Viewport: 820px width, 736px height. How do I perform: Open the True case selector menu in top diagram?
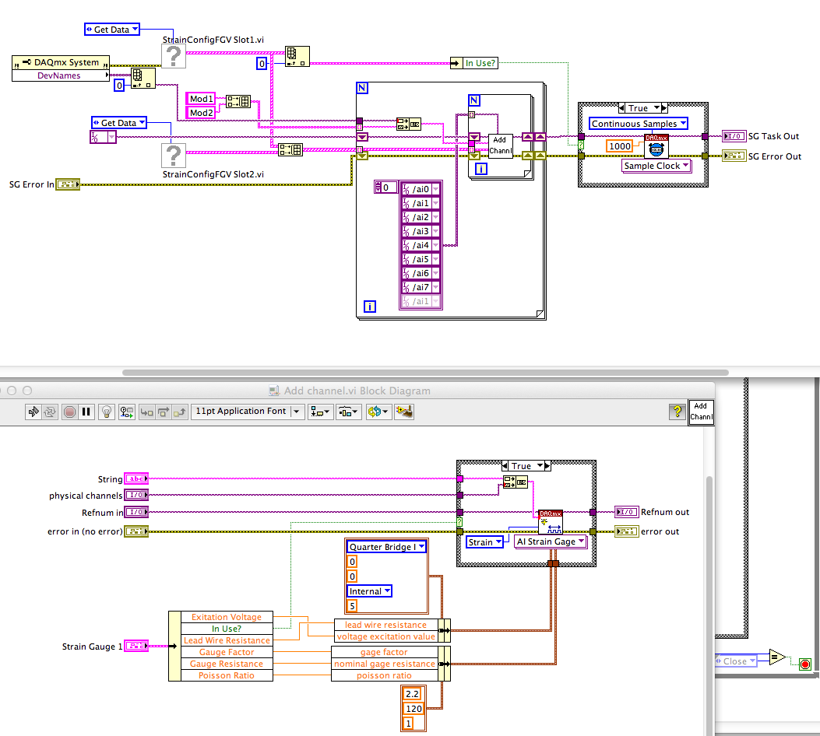coord(642,108)
